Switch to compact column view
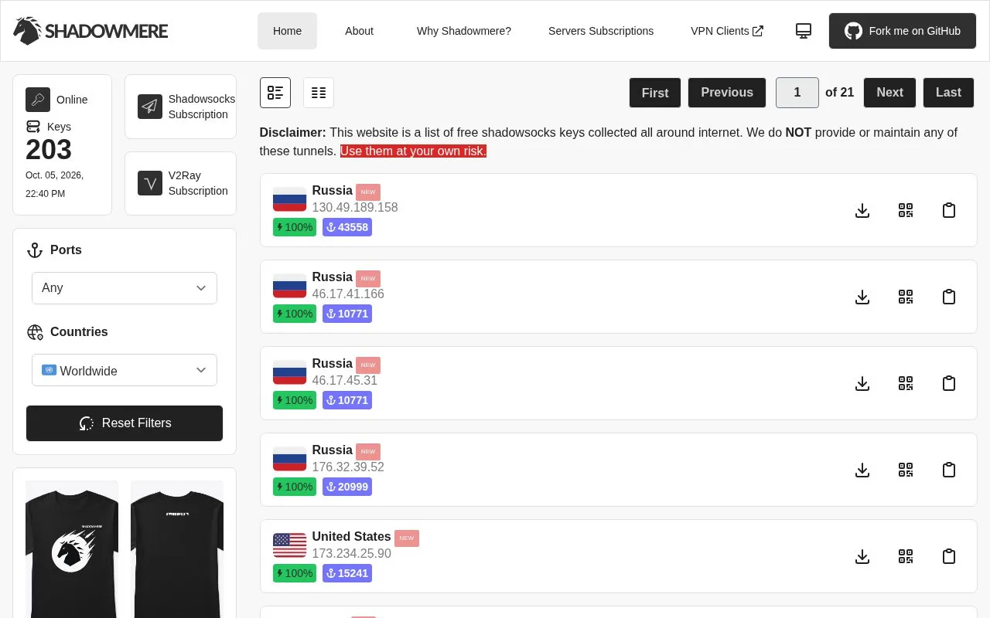This screenshot has width=990, height=618. pyautogui.click(x=319, y=93)
